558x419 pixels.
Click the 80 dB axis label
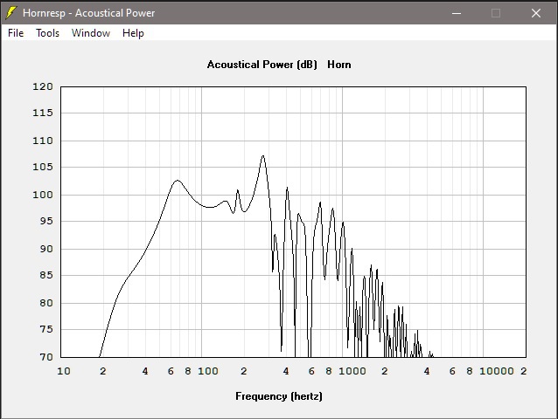(45, 303)
